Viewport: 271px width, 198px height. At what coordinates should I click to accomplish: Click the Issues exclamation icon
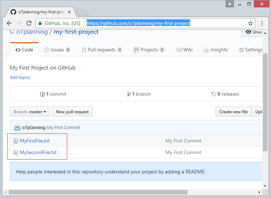point(47,50)
